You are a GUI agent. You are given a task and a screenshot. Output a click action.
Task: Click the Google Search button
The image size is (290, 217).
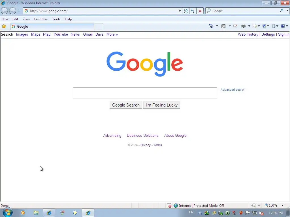tap(126, 105)
